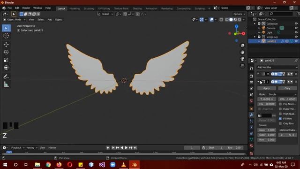Click the pan view hand icon
This screenshot has width=300, height=169.
(x=242, y=52)
